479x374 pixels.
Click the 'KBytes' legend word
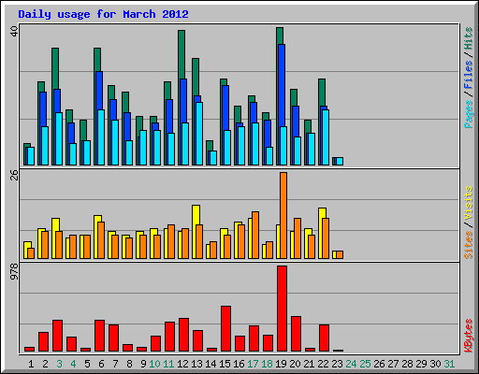(469, 336)
